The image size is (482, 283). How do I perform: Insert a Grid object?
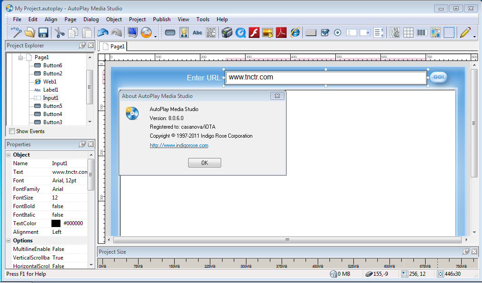[408, 32]
